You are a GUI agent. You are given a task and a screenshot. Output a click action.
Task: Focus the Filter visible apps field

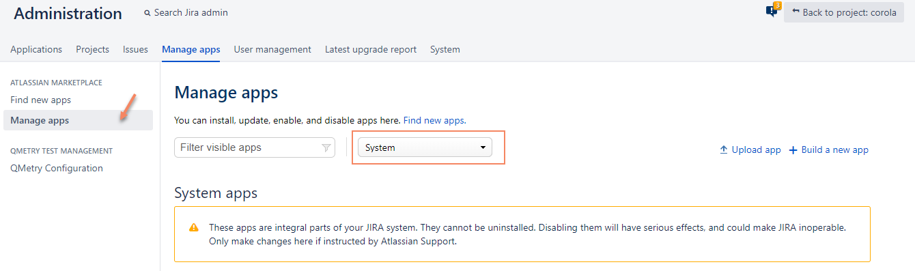(x=255, y=147)
